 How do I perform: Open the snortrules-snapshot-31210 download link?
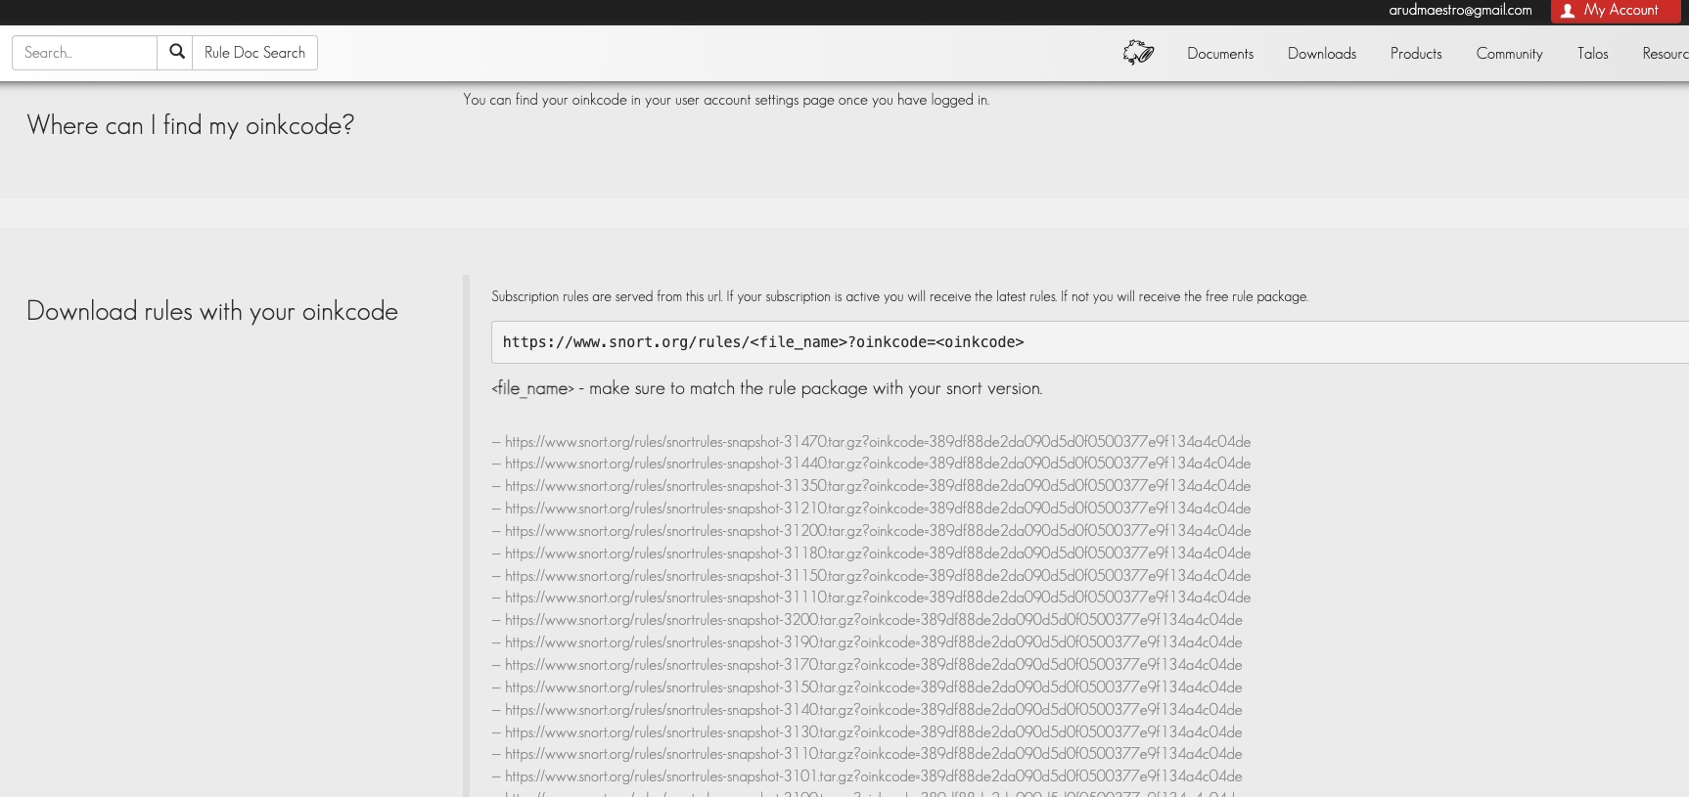point(878,509)
